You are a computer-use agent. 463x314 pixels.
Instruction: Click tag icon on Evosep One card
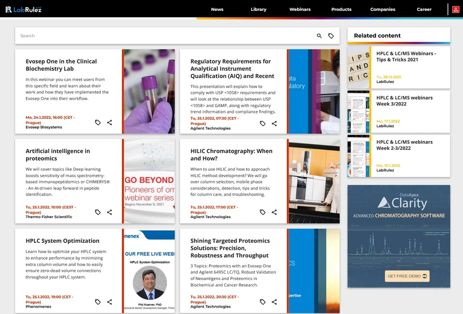pyautogui.click(x=98, y=122)
